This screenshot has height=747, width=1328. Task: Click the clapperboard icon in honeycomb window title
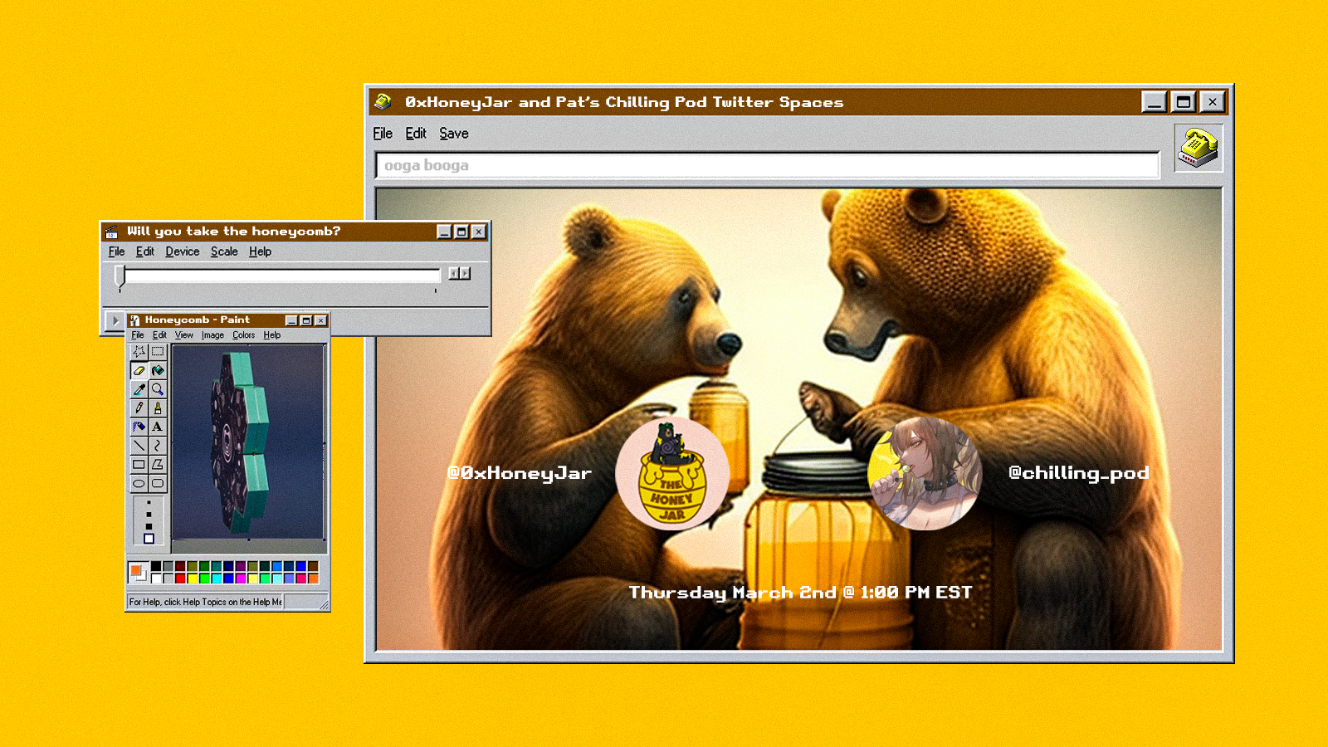[112, 232]
